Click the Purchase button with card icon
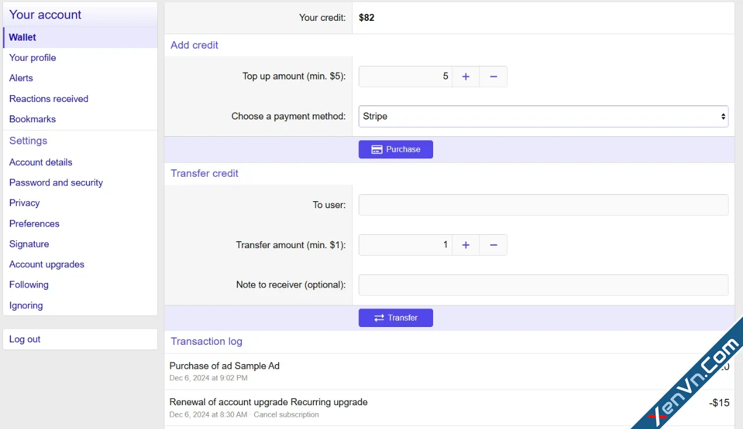The image size is (743, 429). (395, 150)
